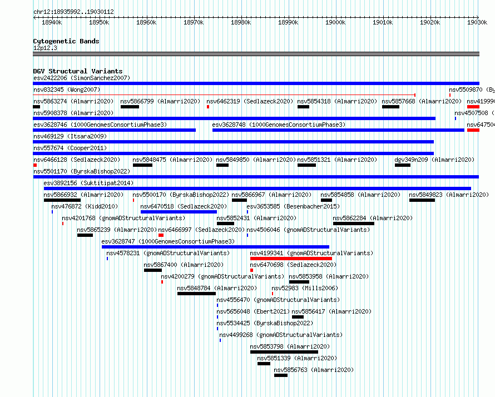Open nsv5501170 (ByrskaBishop2022) label

(82, 171)
